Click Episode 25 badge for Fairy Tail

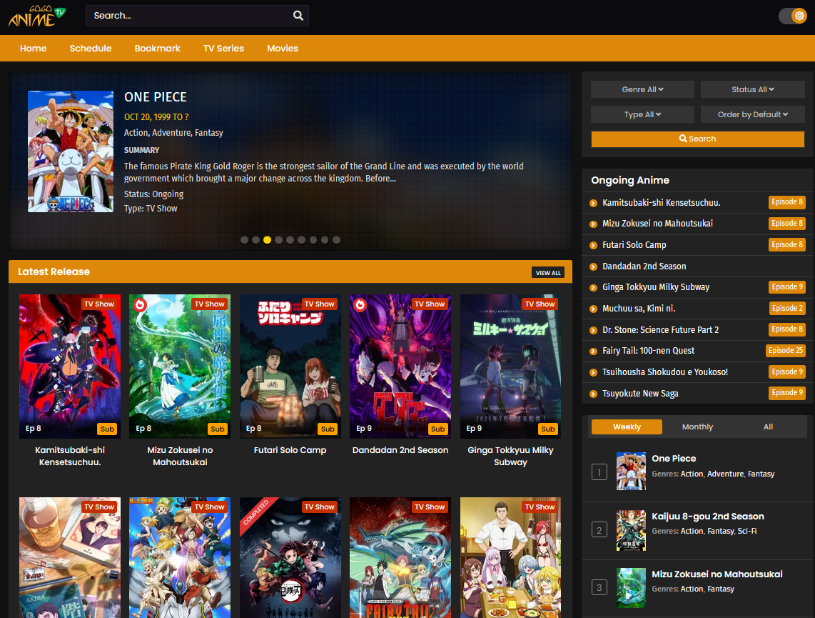tap(785, 351)
